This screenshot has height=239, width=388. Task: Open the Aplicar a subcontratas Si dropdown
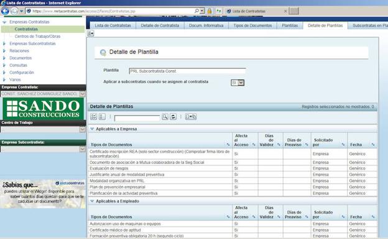click(241, 83)
